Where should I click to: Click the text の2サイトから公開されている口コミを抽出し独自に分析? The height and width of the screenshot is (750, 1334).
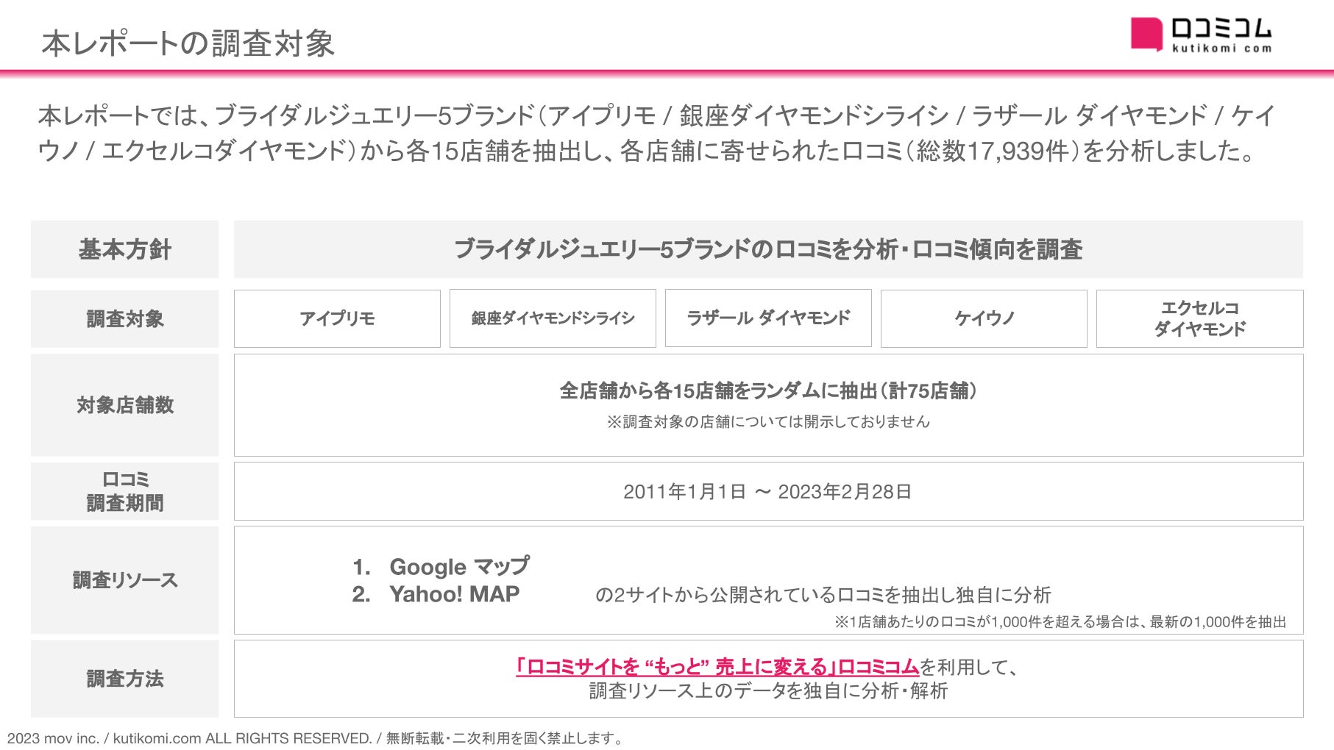[x=823, y=595]
